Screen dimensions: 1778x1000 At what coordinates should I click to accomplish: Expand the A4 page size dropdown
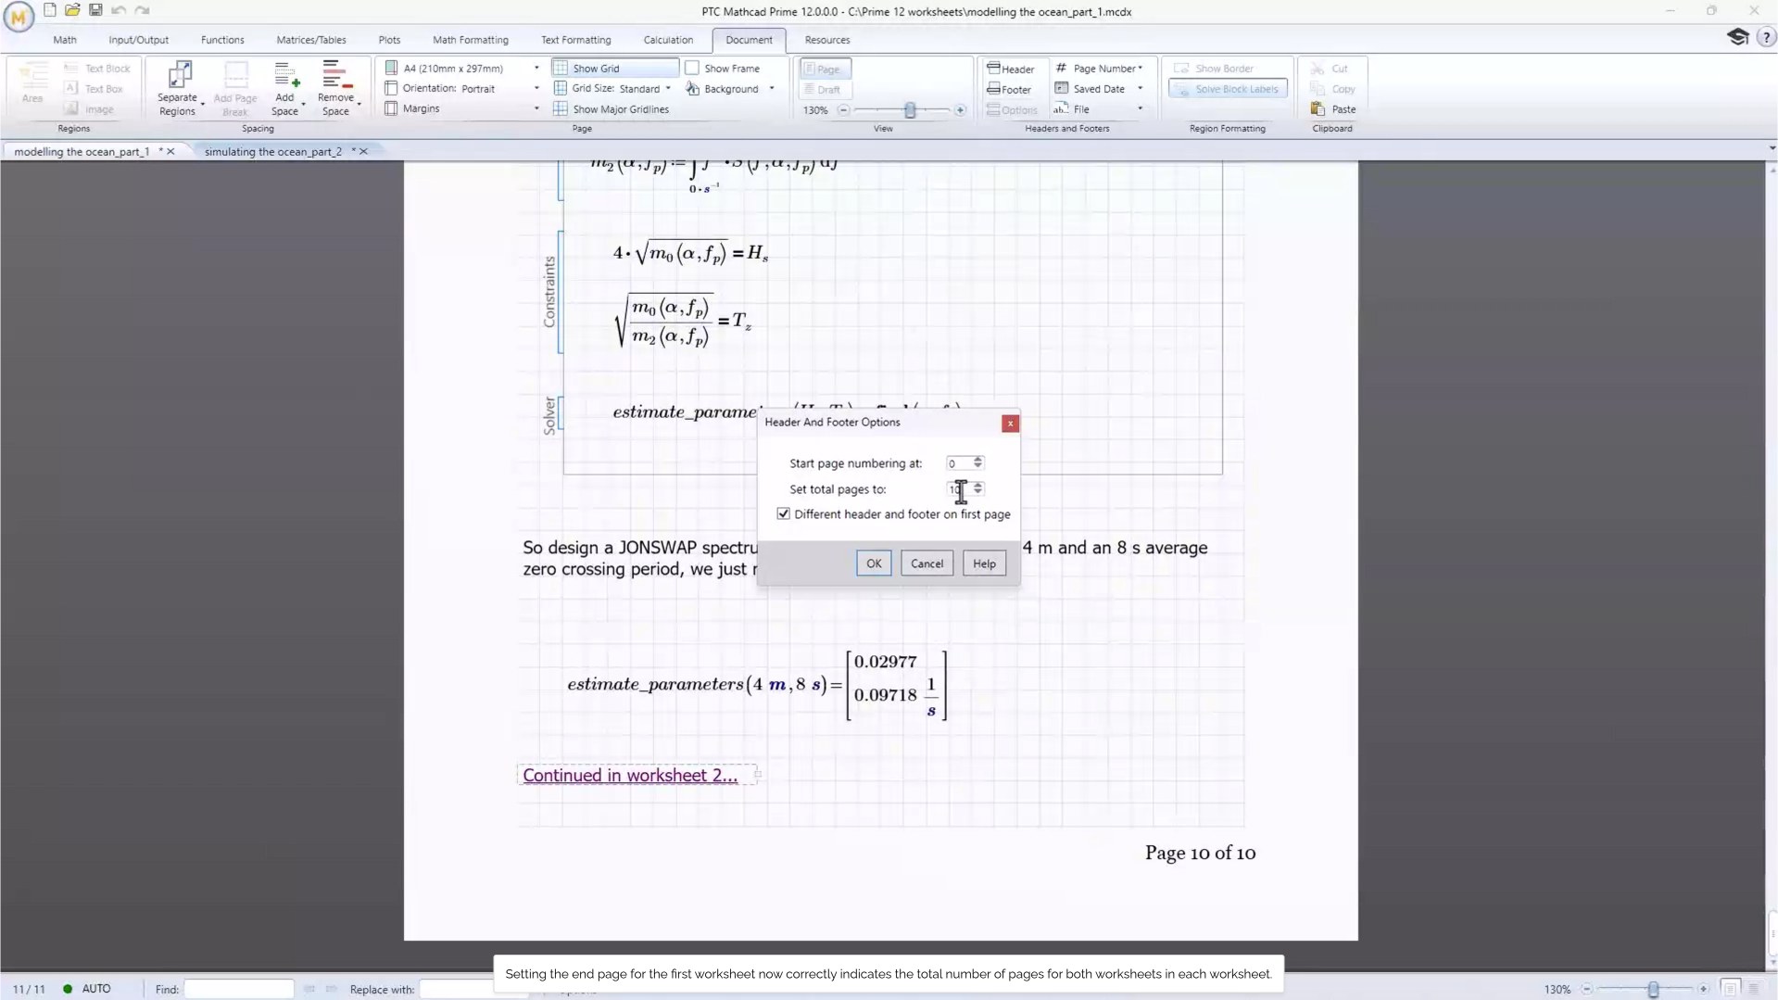tap(536, 69)
